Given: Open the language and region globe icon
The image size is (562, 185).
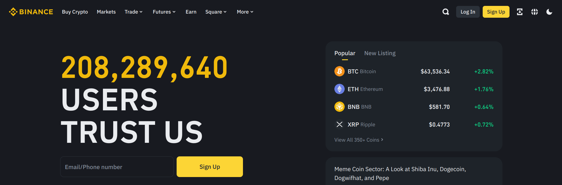Looking at the screenshot, I should pyautogui.click(x=535, y=12).
